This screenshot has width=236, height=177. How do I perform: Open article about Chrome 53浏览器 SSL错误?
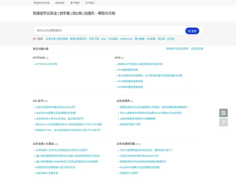tap(69, 124)
